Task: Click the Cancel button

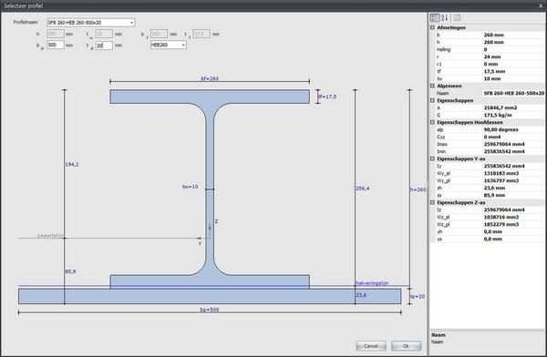Action: point(371,346)
